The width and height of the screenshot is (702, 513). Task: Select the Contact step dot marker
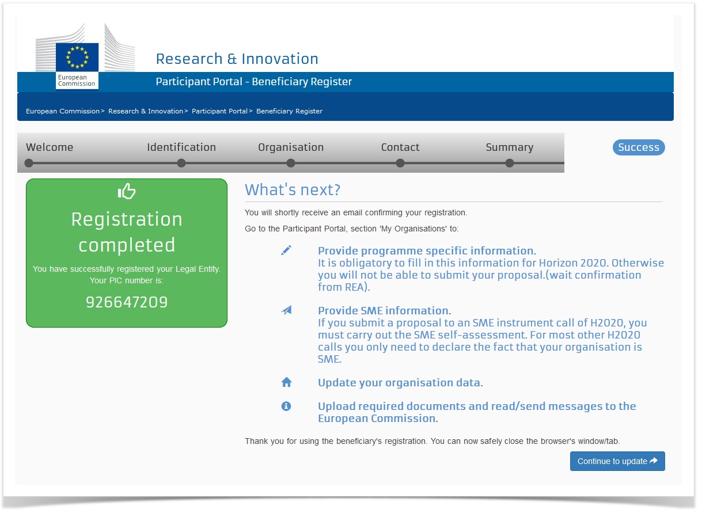400,164
